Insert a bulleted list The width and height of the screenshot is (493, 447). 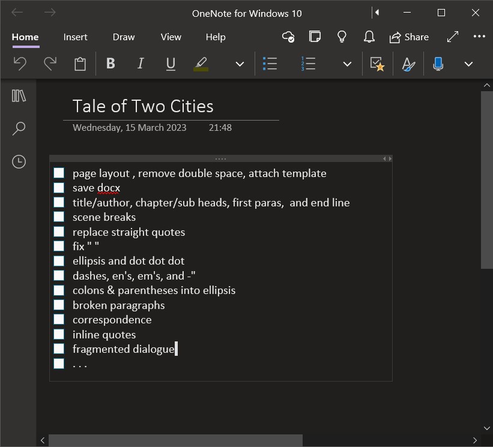coord(270,64)
